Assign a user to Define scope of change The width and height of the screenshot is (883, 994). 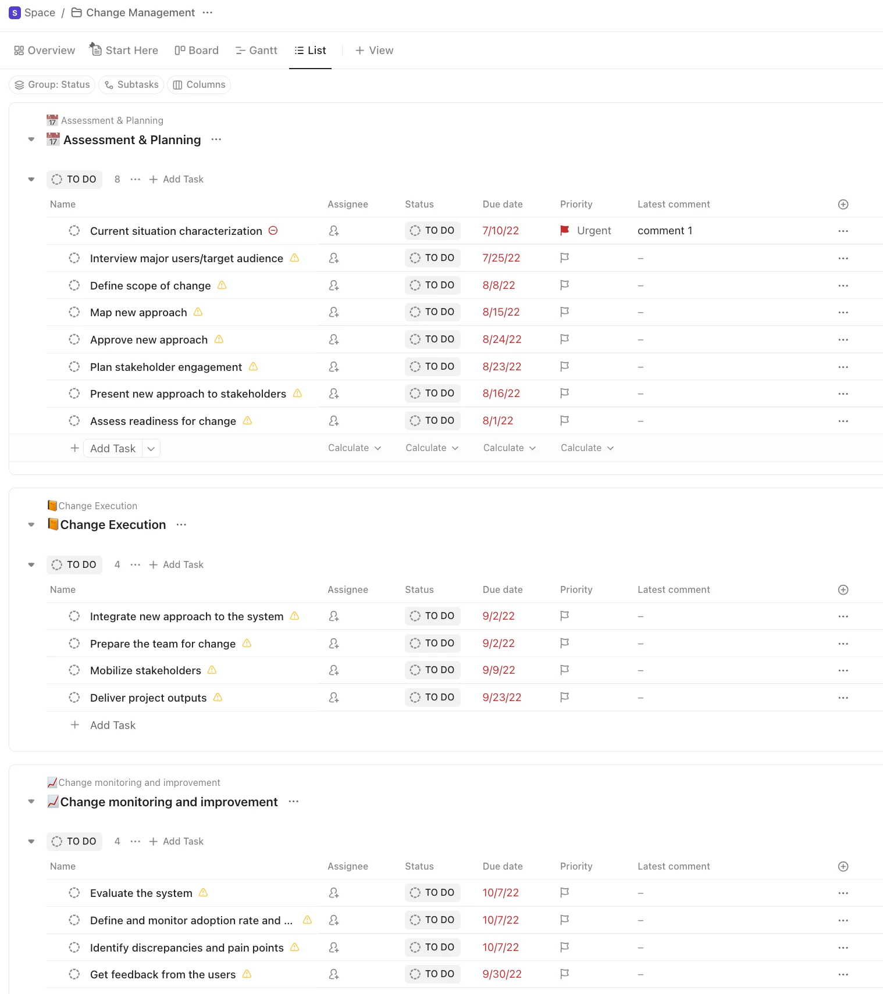point(334,285)
